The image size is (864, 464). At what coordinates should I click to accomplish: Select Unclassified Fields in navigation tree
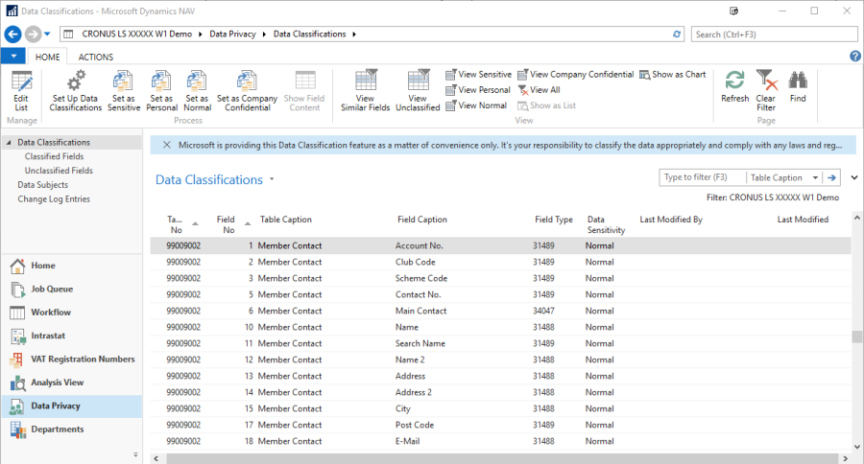(x=59, y=171)
